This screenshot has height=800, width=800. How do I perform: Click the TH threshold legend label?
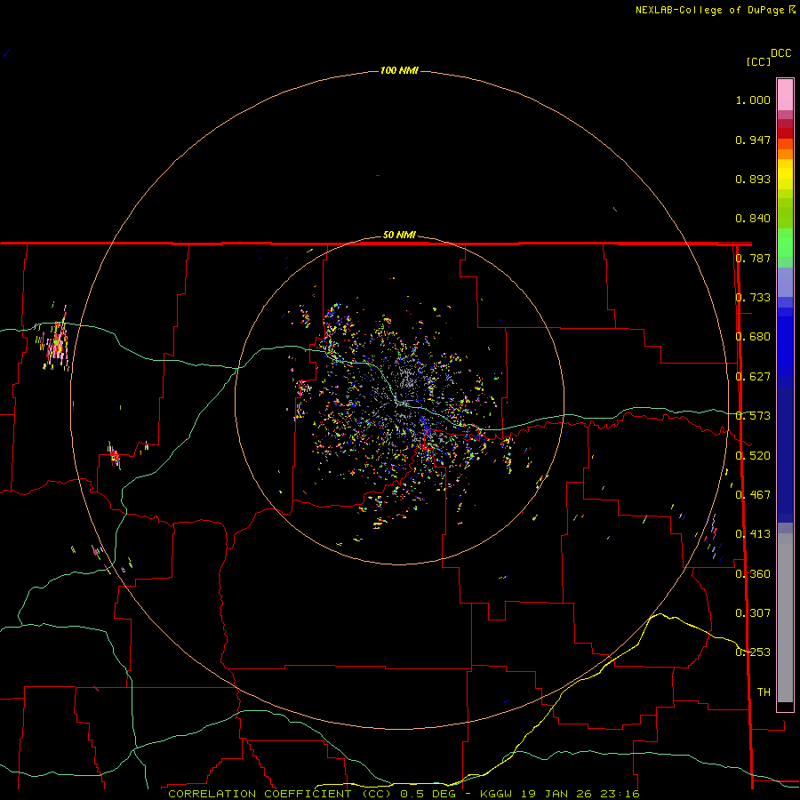pyautogui.click(x=764, y=692)
